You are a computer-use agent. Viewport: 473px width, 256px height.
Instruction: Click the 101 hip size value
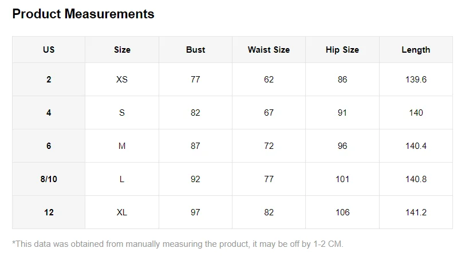(342, 179)
